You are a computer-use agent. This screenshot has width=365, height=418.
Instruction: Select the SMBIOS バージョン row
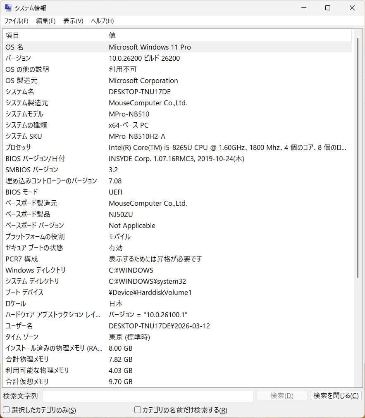pyautogui.click(x=178, y=170)
